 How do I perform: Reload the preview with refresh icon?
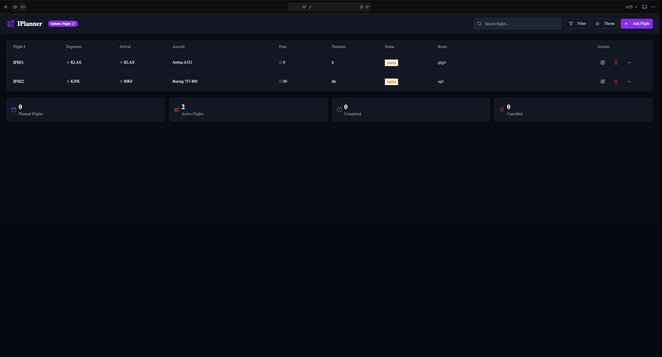[367, 7]
